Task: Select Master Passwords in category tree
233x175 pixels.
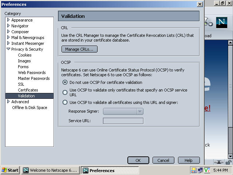Action: click(x=34, y=78)
